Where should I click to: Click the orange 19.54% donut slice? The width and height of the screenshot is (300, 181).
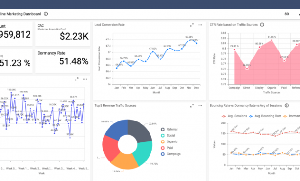tap(125, 161)
